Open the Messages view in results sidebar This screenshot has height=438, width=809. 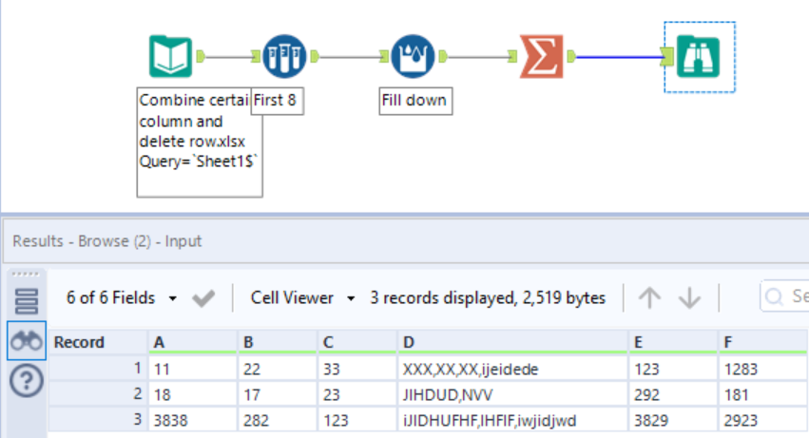click(27, 299)
